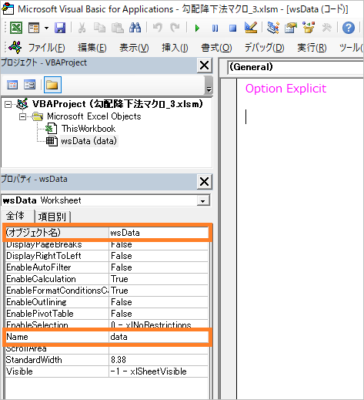Viewport: 364px width, 400px height.
Task: Click the Undo arrow icon
Action: pyautogui.click(x=157, y=28)
